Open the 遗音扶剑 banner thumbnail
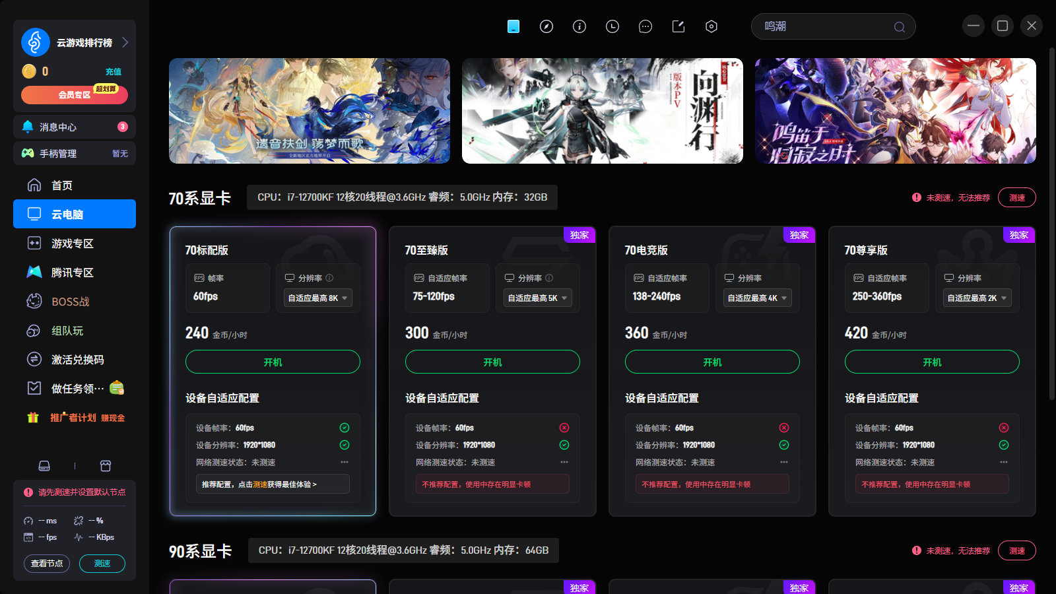The image size is (1056, 594). [310, 111]
